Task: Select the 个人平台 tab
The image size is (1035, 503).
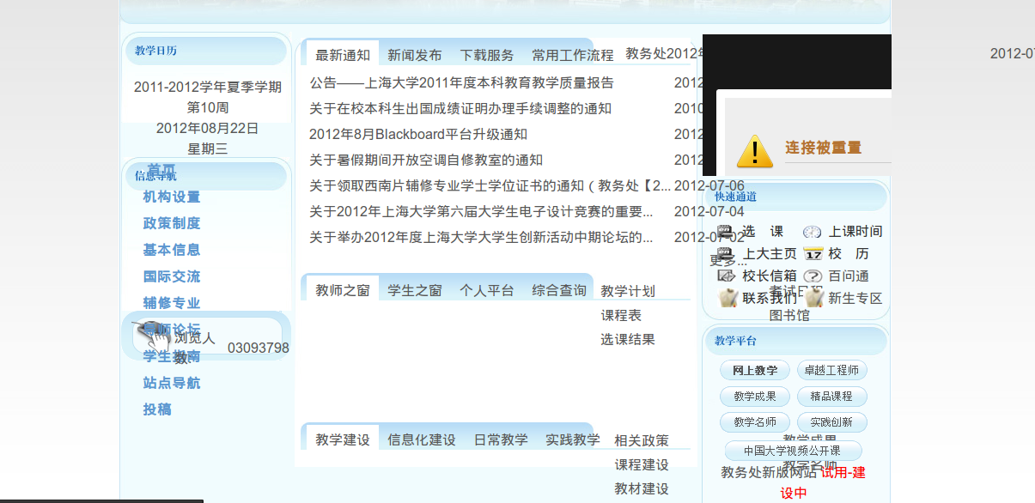Action: (487, 290)
